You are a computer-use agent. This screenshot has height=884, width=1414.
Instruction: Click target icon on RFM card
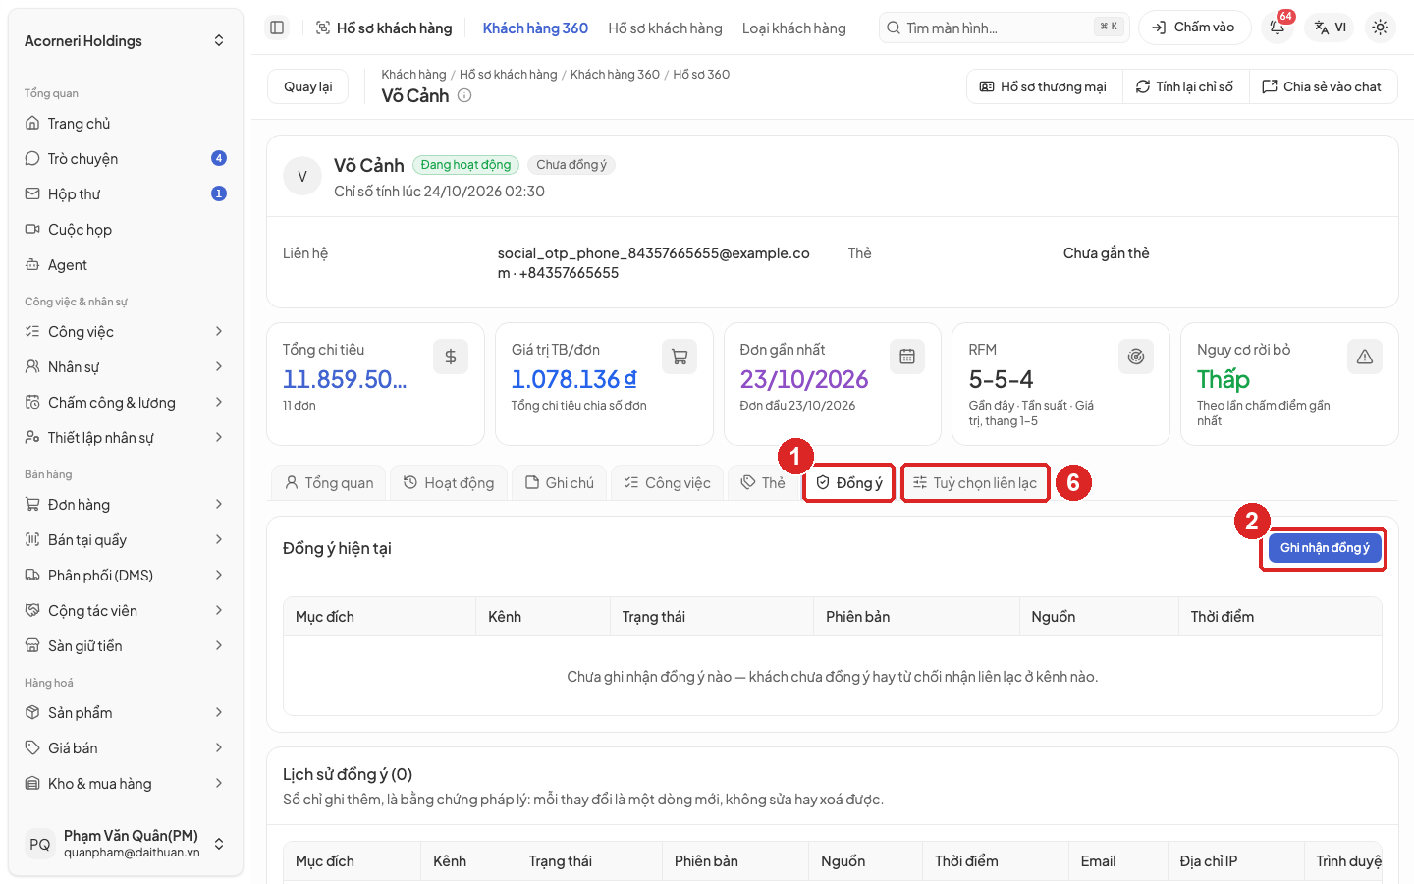coord(1136,357)
